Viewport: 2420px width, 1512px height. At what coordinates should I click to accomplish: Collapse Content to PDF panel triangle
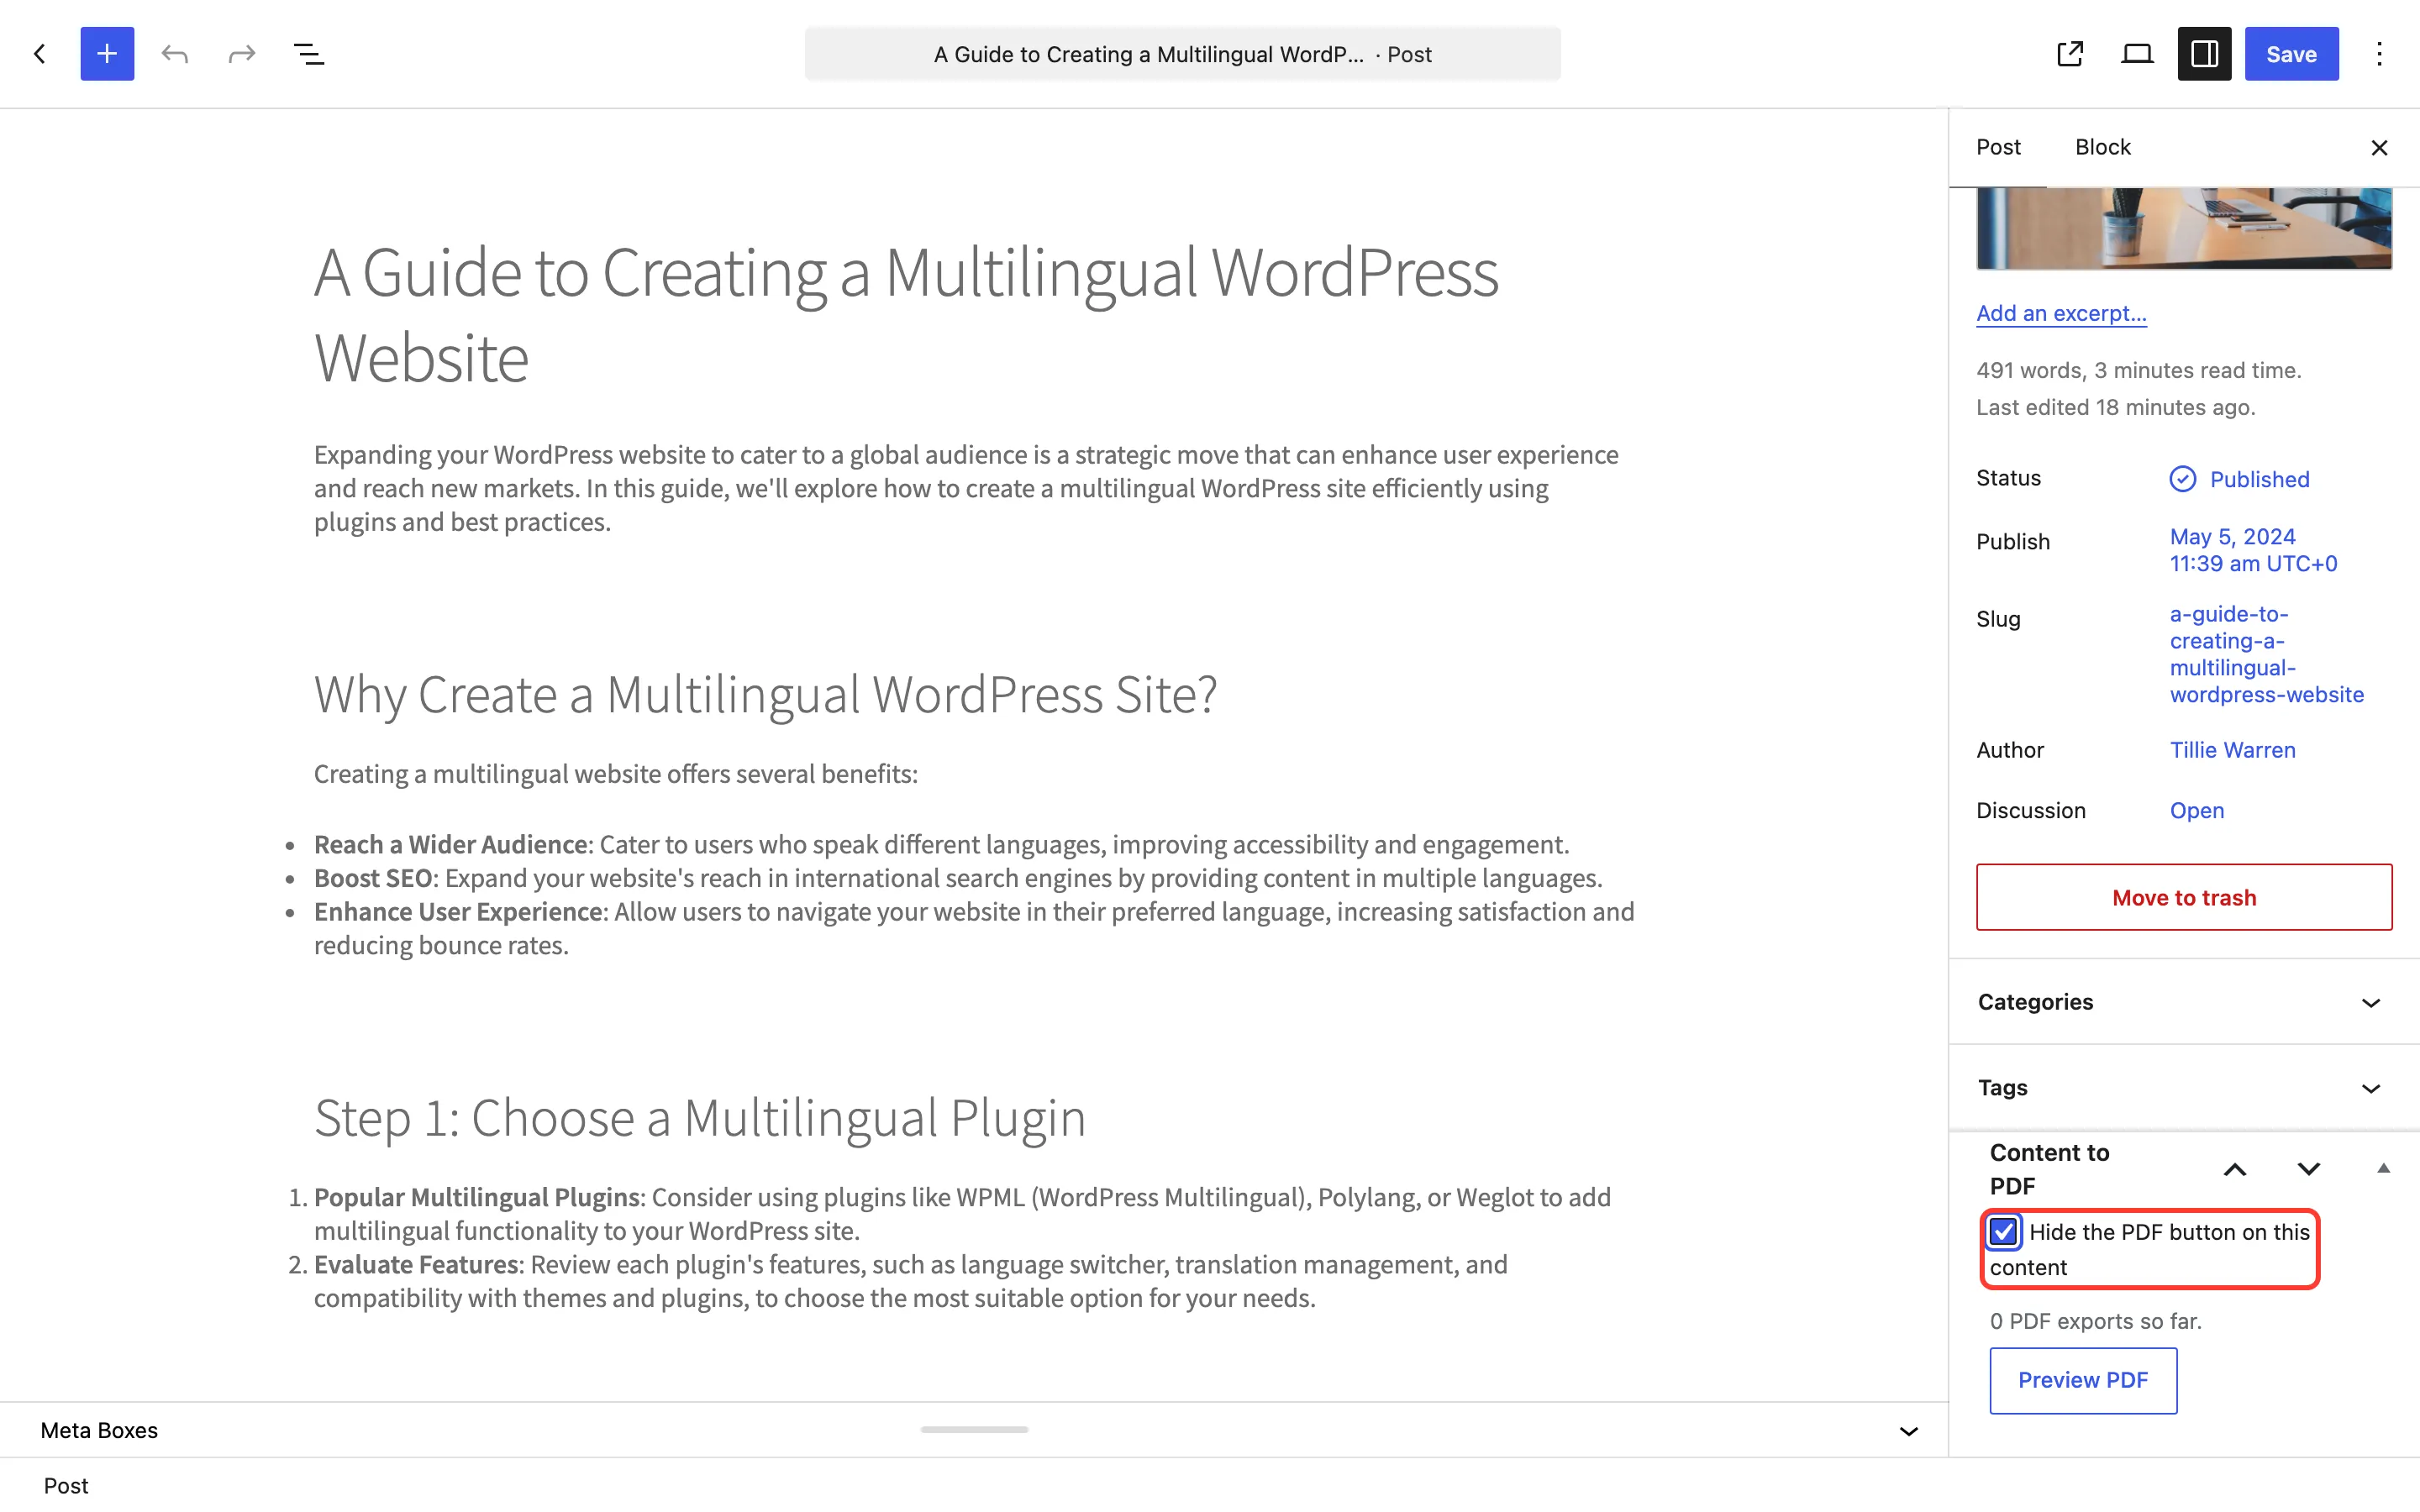2383,1168
